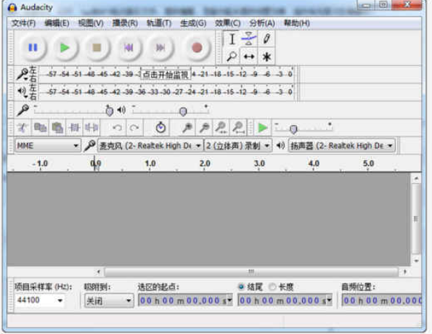Start playback with the large Play button
Viewport: 432px width, 334px height.
coord(65,48)
